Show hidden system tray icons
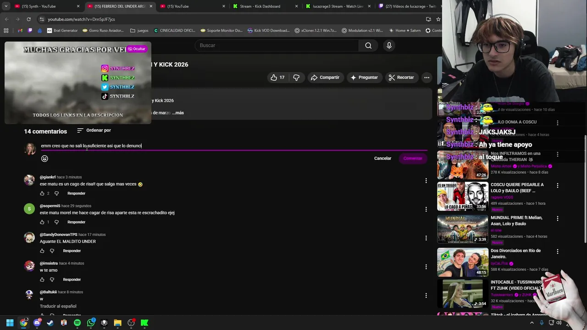 pyautogui.click(x=532, y=323)
